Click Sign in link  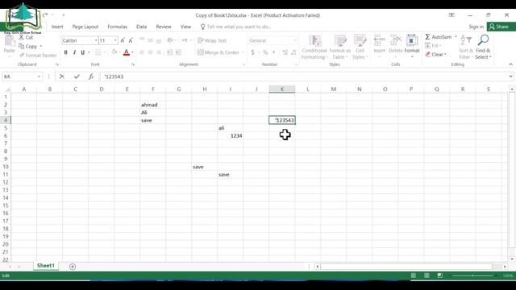tap(476, 27)
